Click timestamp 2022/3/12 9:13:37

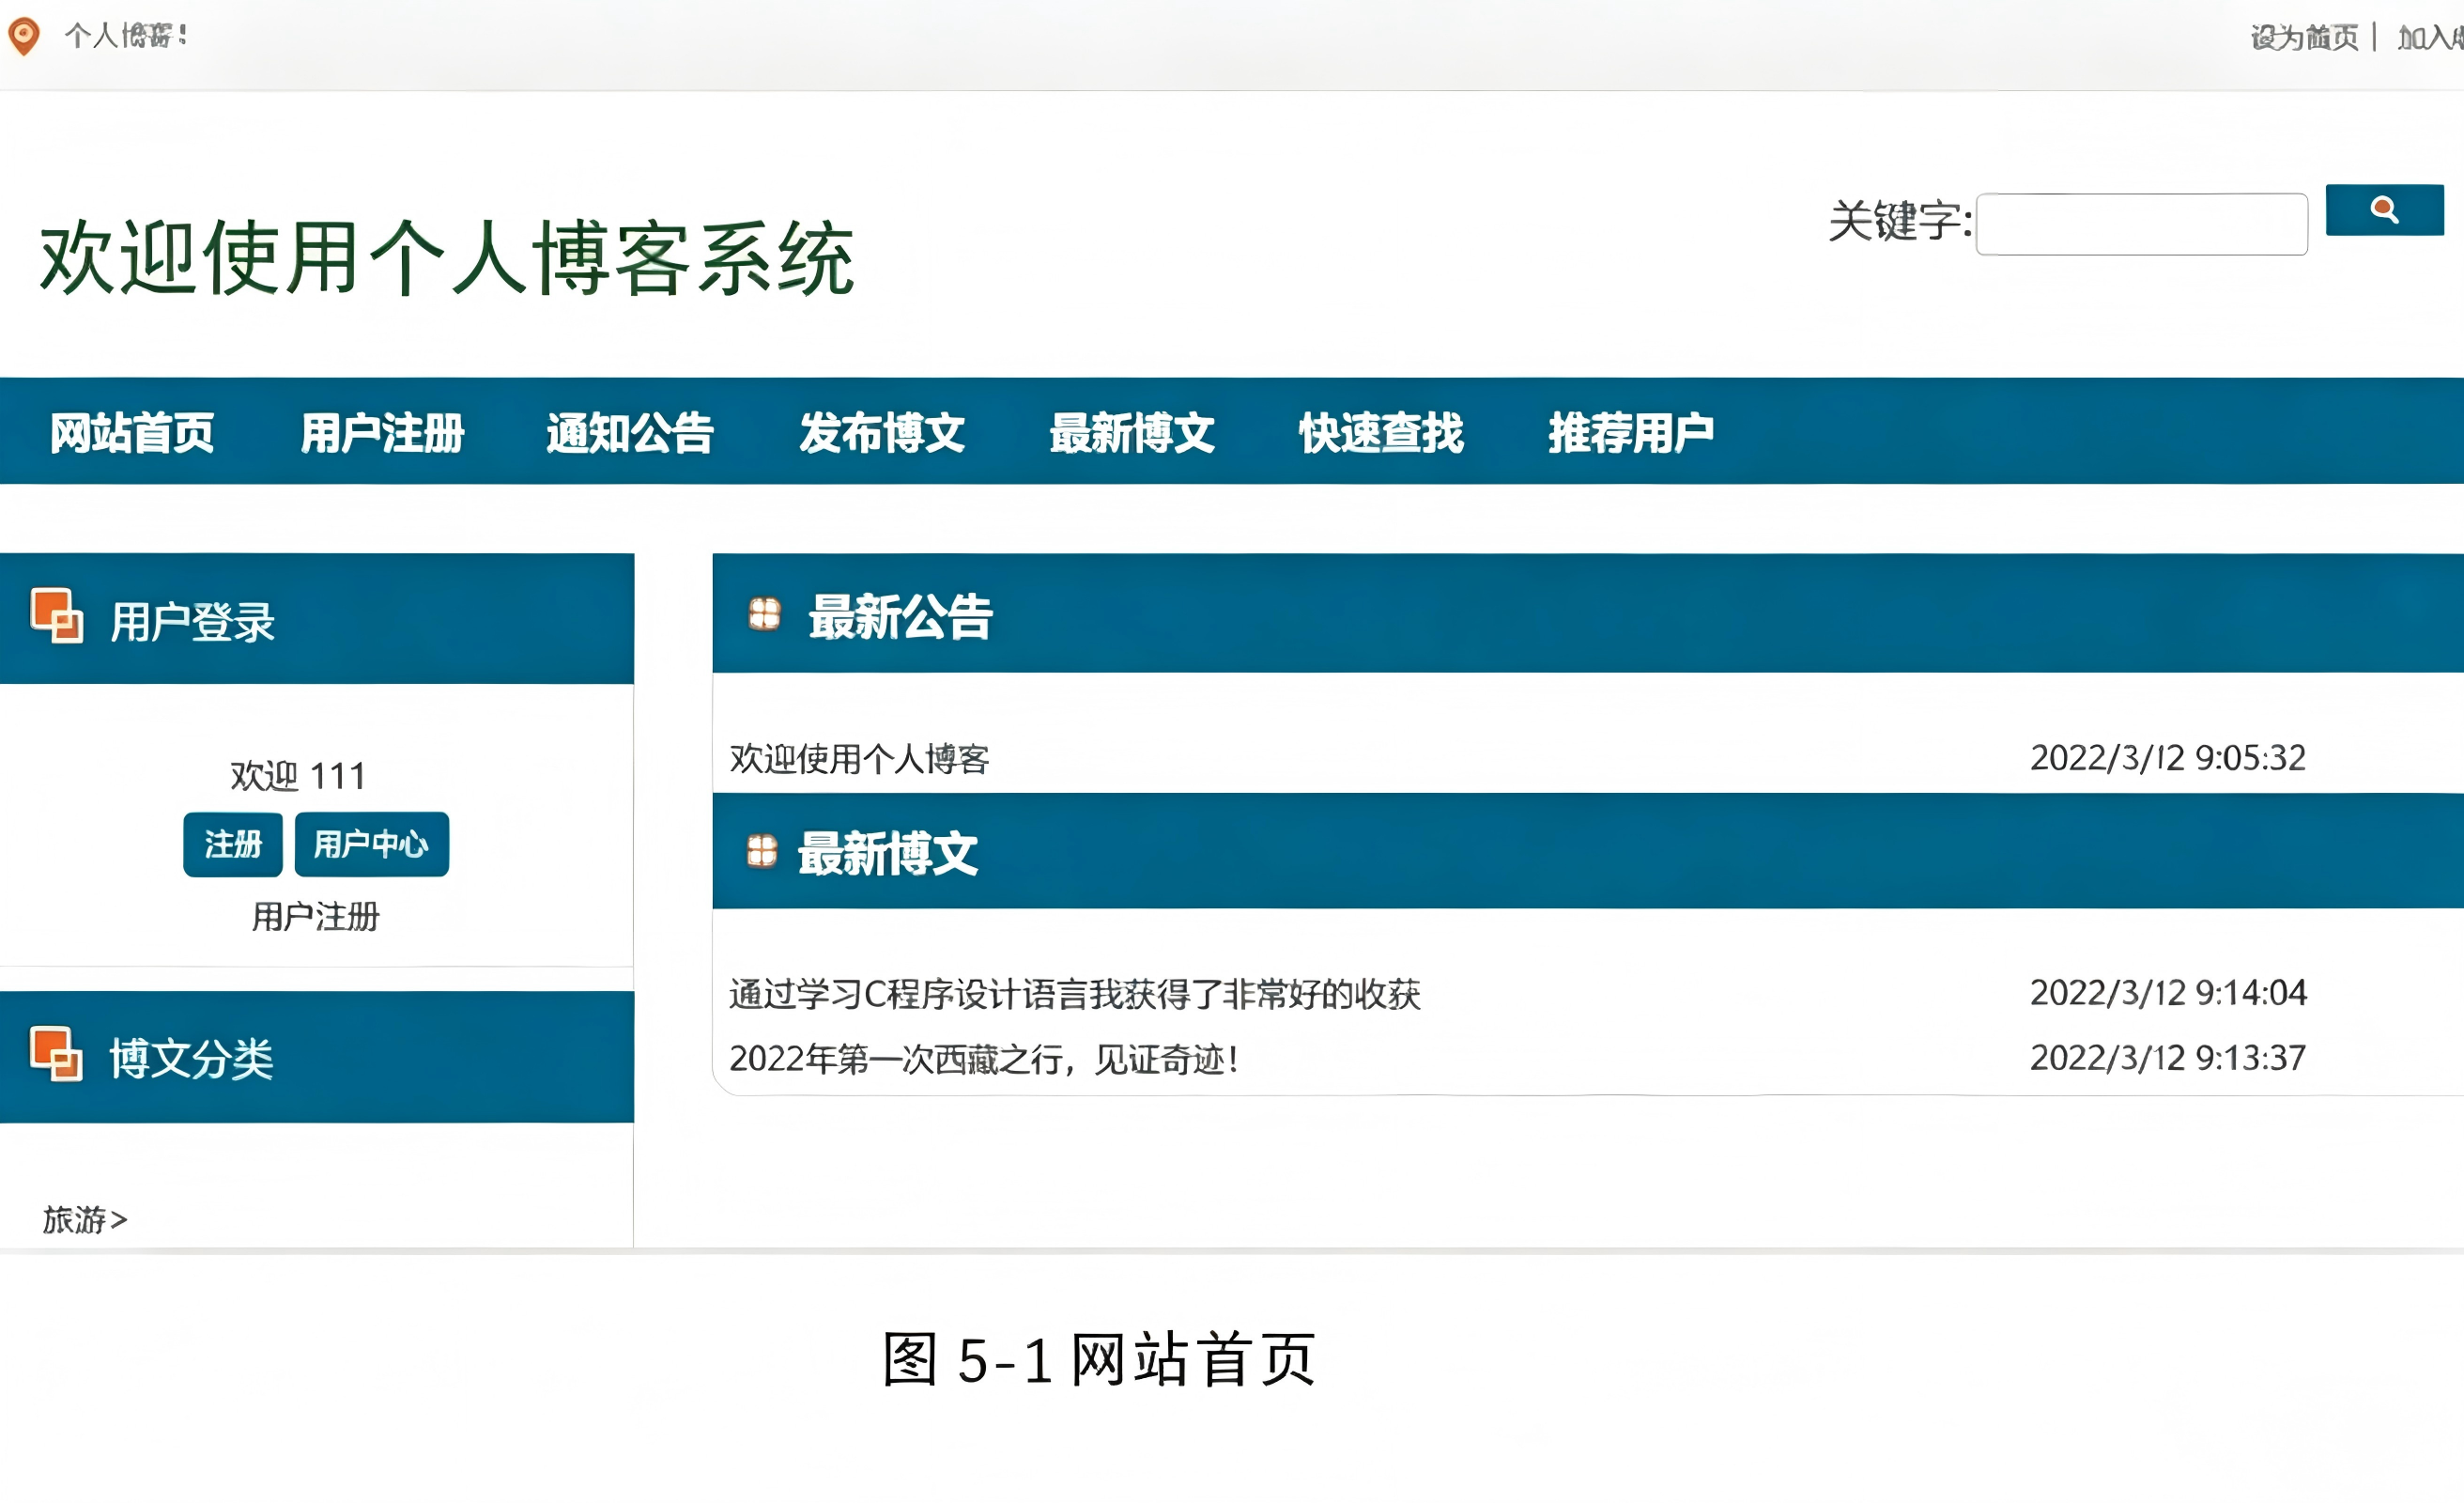(x=2168, y=1058)
